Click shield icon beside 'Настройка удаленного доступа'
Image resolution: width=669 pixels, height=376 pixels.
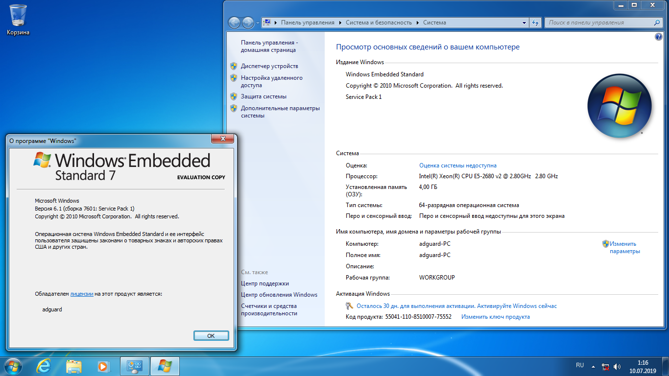pos(234,78)
